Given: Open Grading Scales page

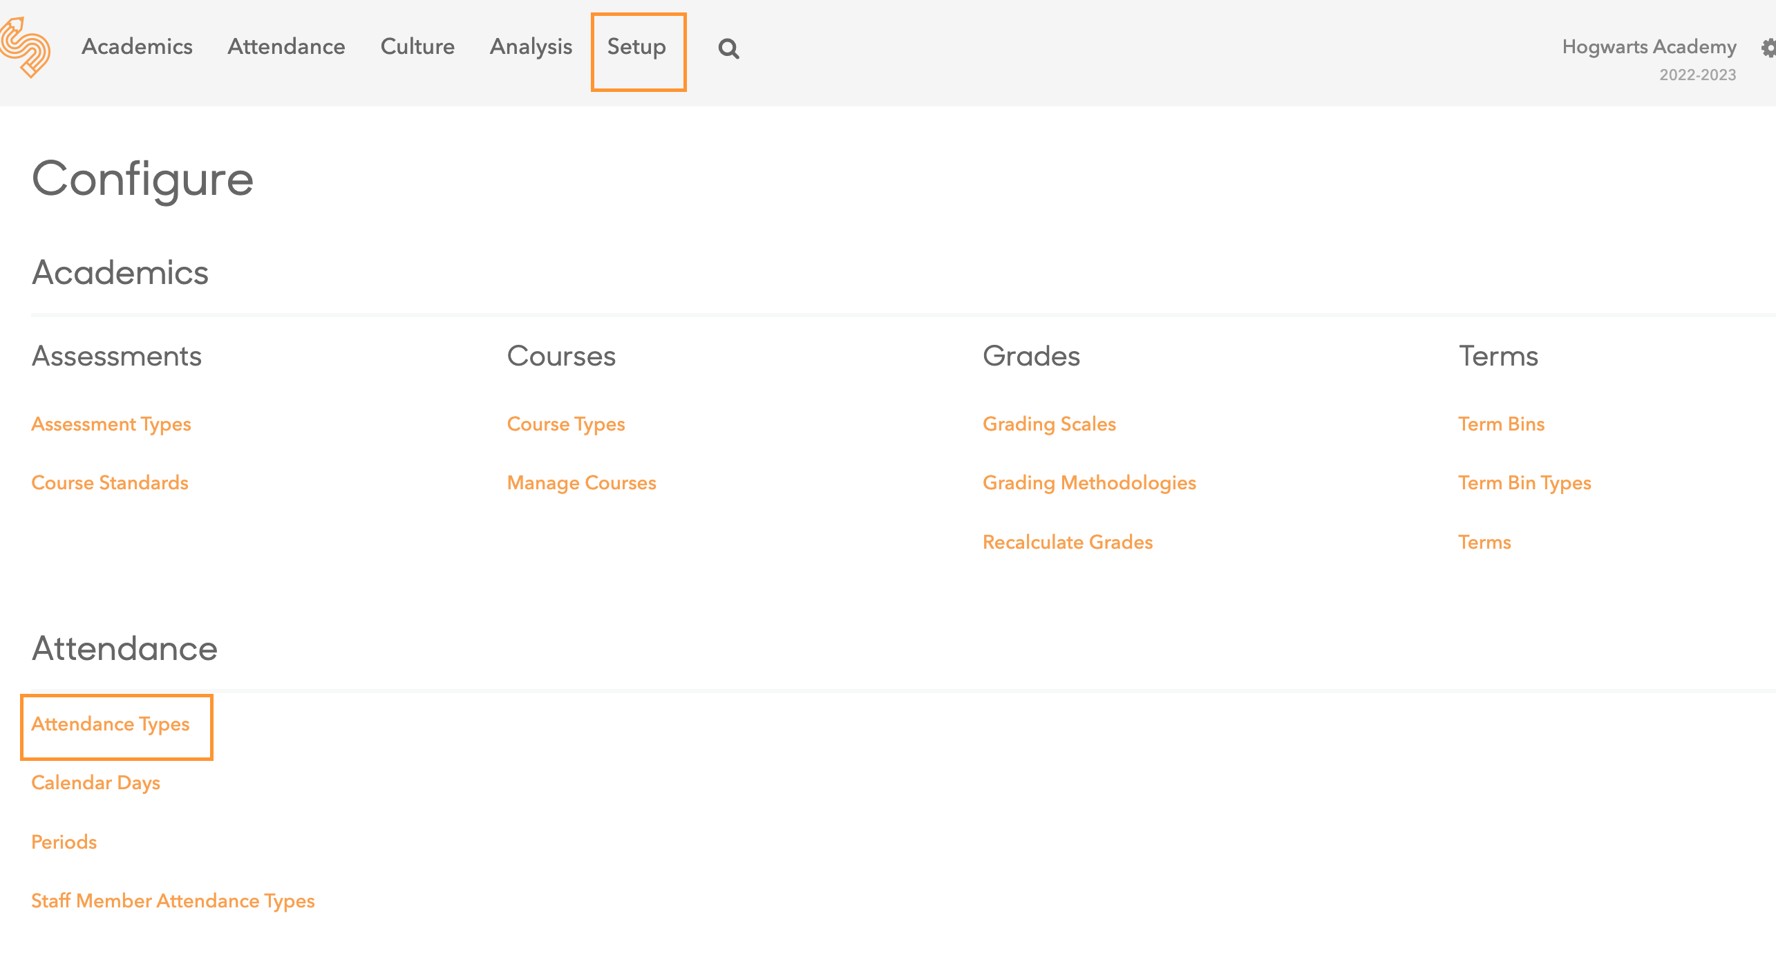Looking at the screenshot, I should click(1049, 424).
